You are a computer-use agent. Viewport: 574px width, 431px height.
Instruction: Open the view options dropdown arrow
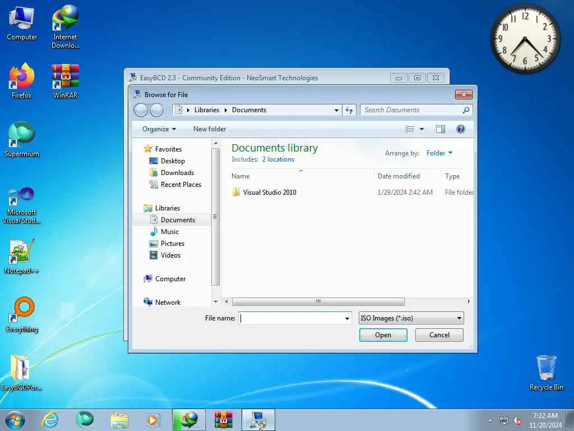point(422,129)
